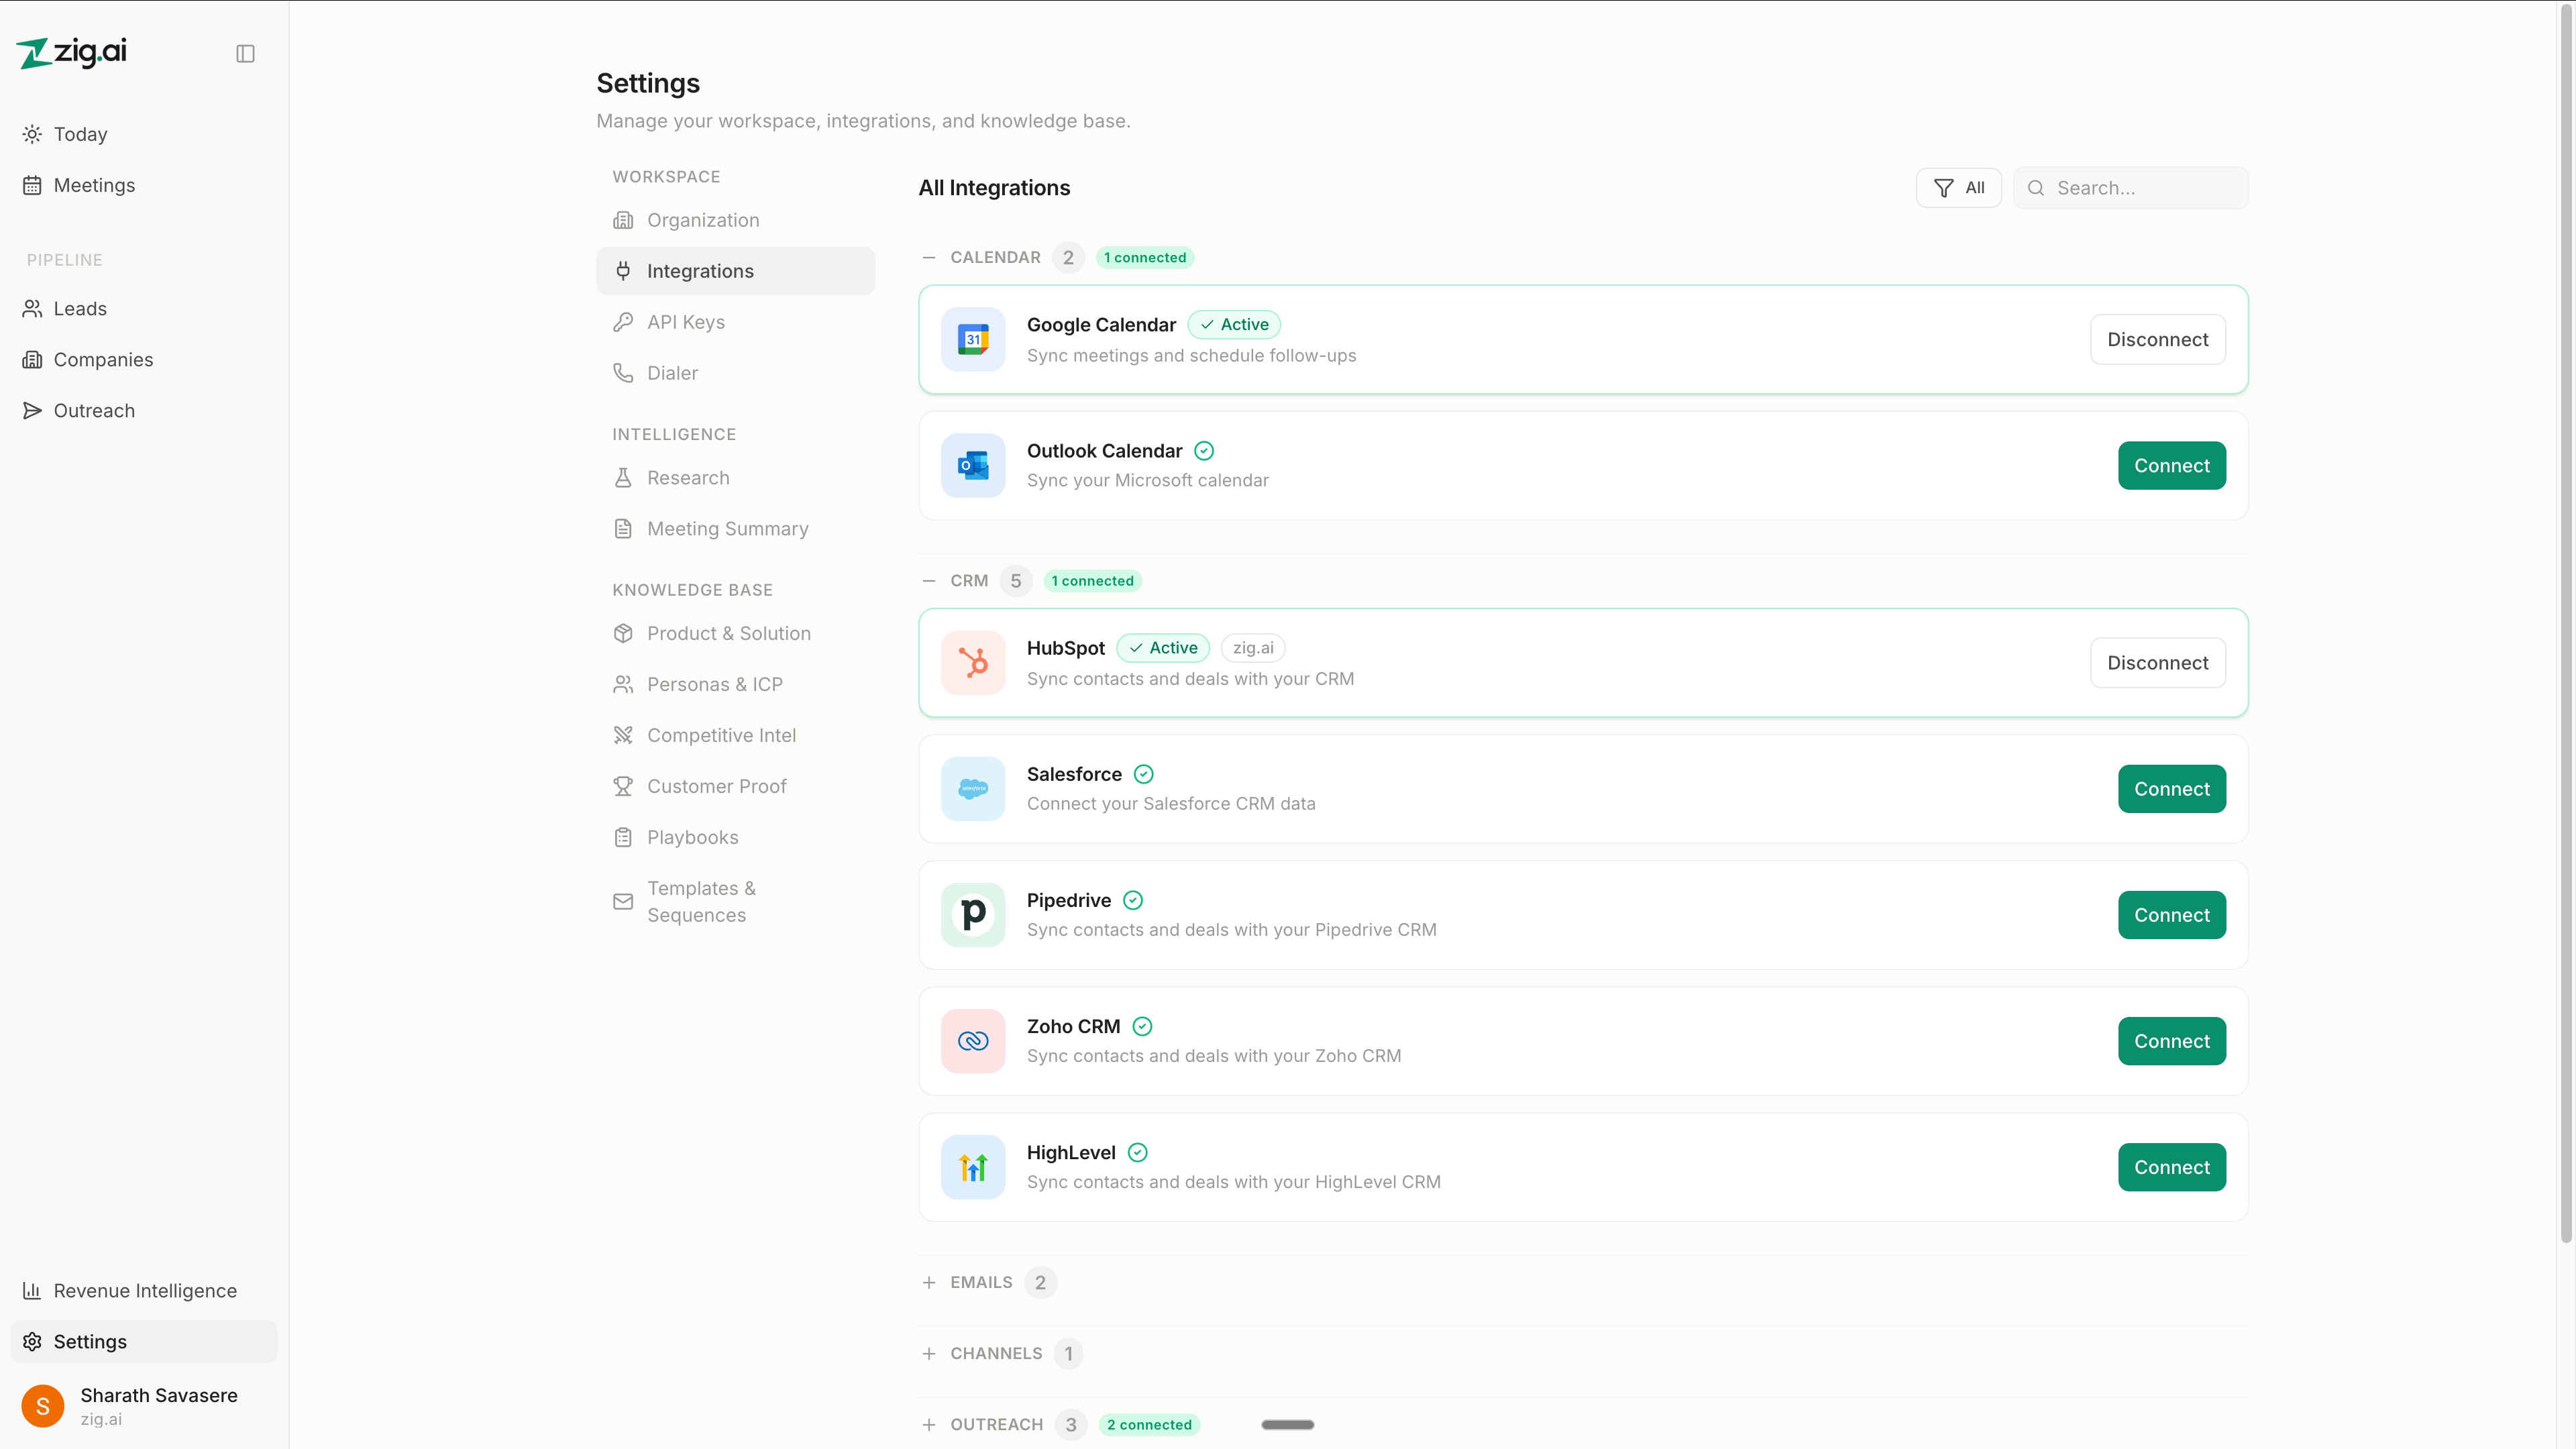The width and height of the screenshot is (2576, 1449).
Task: Go to Outreach in the sidebar
Action: 144,411
